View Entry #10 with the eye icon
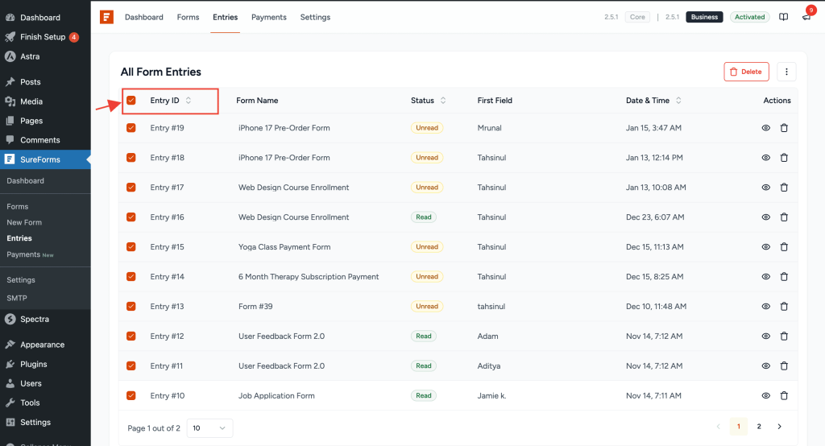This screenshot has width=825, height=446. coord(766,395)
